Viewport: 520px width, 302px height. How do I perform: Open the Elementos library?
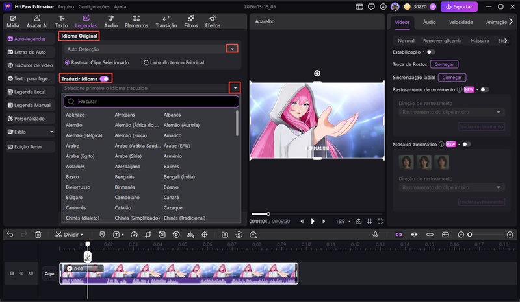(136, 21)
